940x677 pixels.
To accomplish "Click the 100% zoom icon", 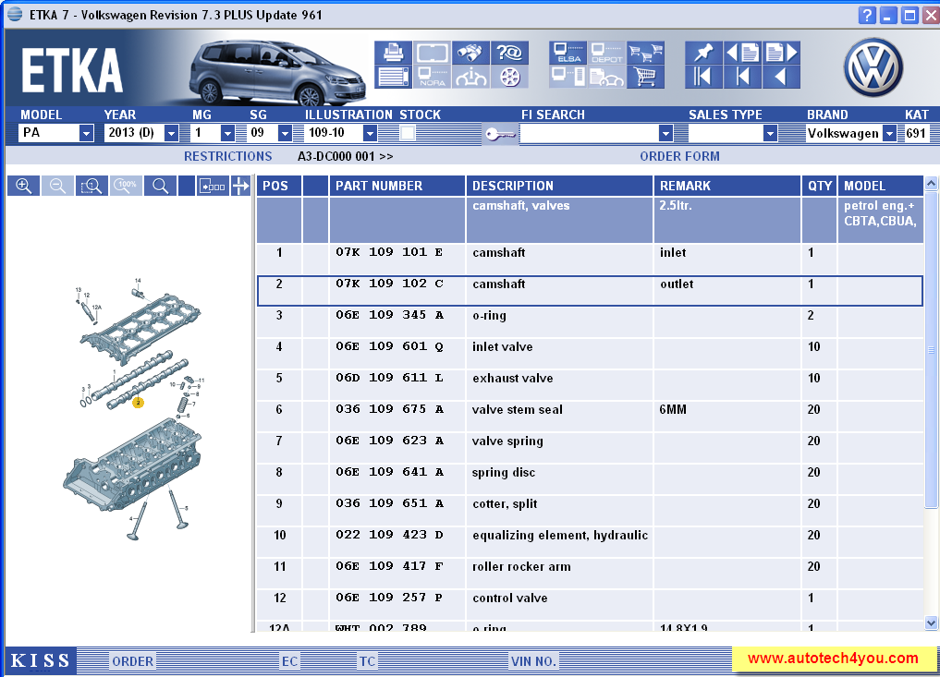I will tap(126, 186).
